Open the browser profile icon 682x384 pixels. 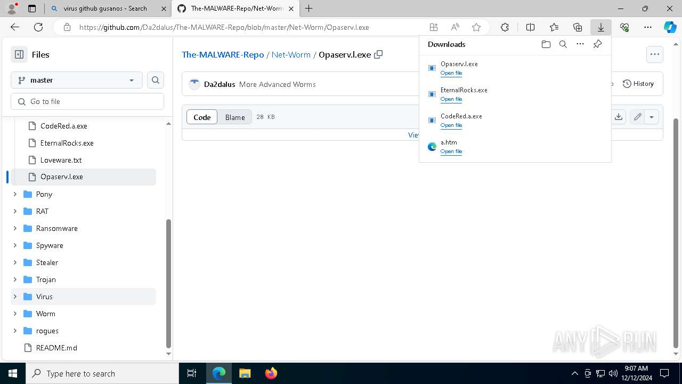tap(12, 9)
